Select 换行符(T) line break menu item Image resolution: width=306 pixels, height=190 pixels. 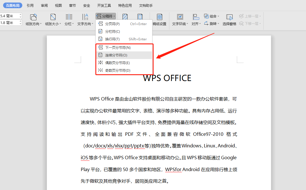pyautogui.click(x=124, y=39)
